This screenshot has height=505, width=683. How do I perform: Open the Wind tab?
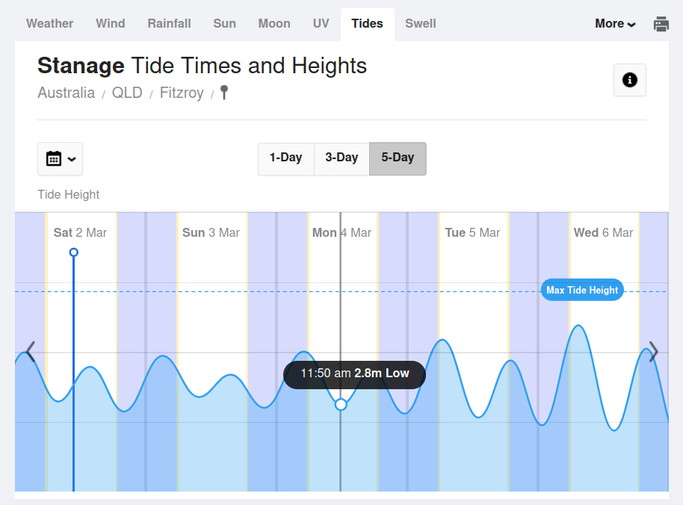tap(111, 24)
